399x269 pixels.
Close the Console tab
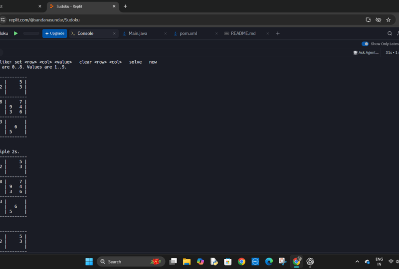(x=114, y=33)
